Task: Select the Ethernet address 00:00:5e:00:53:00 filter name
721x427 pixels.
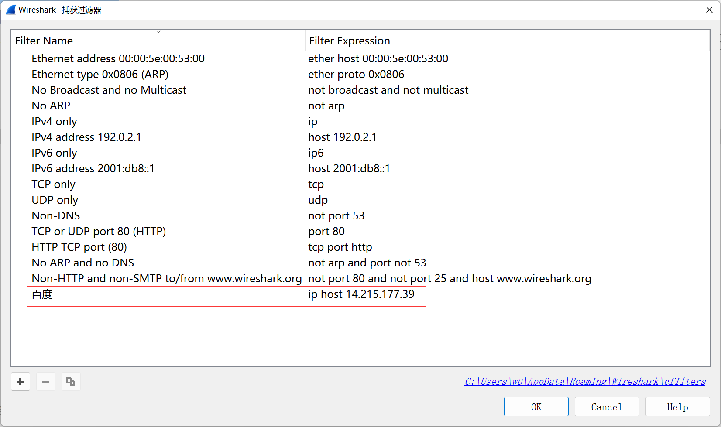Action: 118,59
